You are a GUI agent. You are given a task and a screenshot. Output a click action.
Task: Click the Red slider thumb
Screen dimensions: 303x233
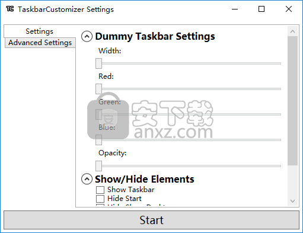98,89
